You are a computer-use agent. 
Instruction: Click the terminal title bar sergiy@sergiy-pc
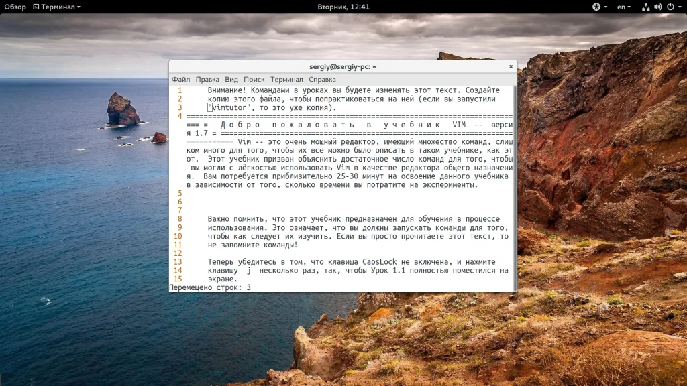(343, 67)
